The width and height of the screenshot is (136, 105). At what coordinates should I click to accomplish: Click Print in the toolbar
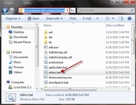[x=73, y=19]
